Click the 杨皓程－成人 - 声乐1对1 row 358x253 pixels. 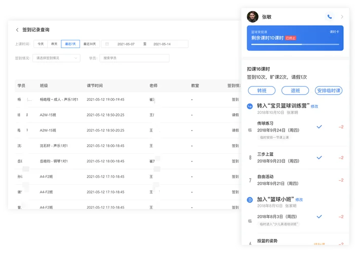coord(128,100)
